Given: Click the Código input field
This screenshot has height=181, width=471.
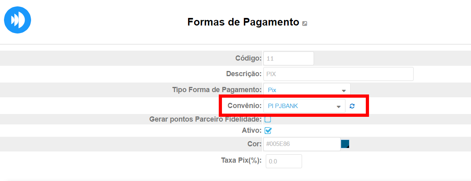Looking at the screenshot, I should tap(288, 58).
